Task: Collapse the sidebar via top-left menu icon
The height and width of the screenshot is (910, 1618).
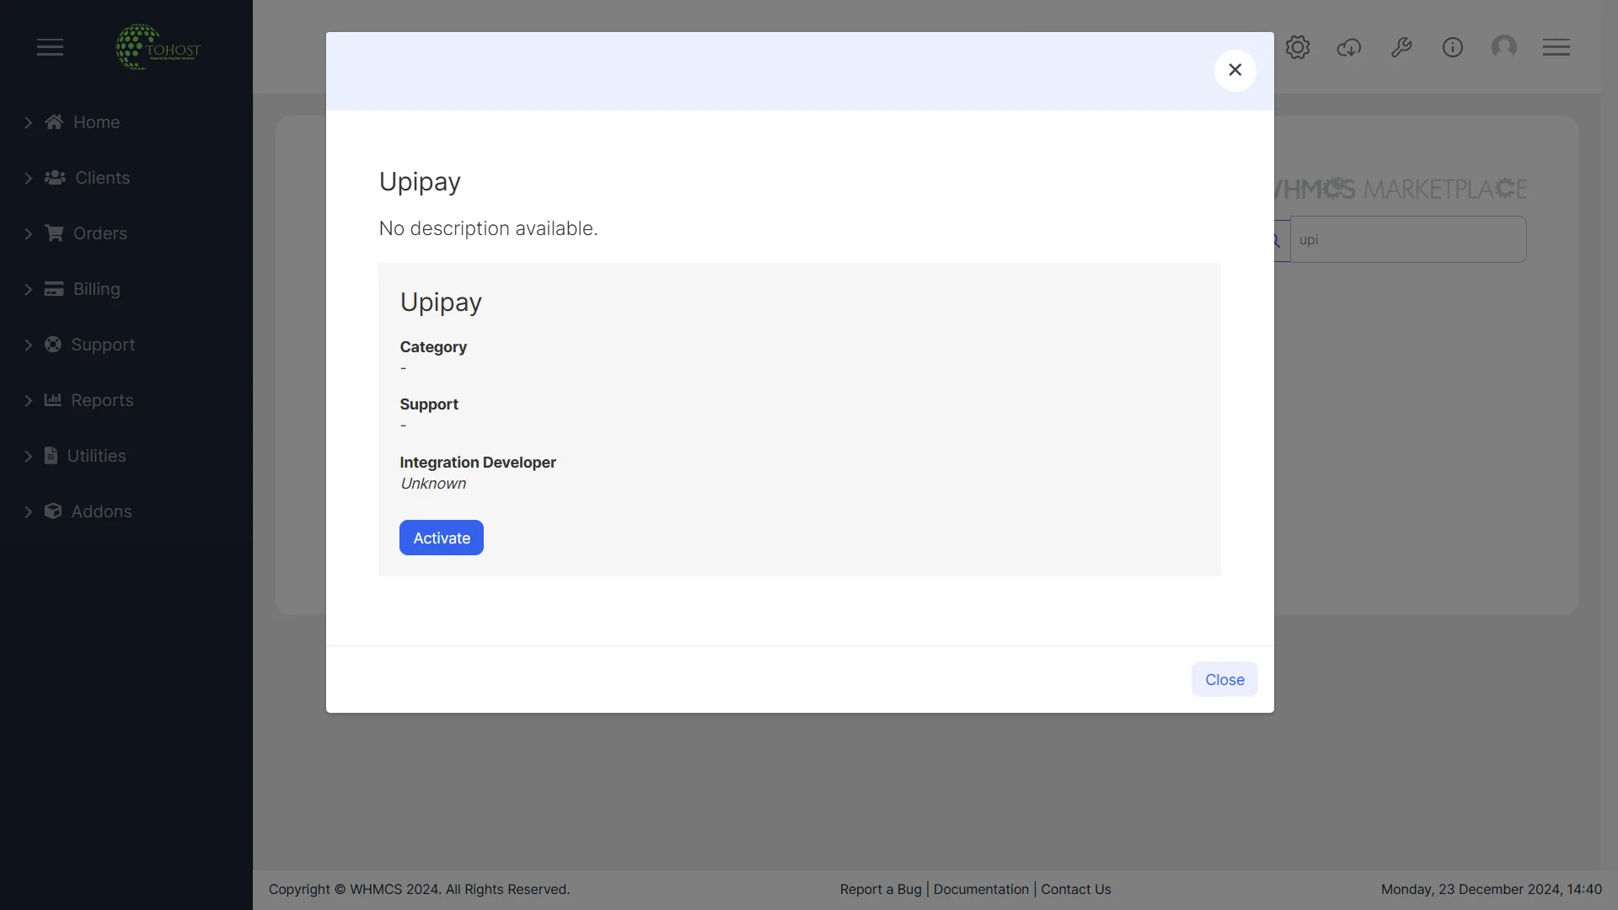Action: (50, 47)
